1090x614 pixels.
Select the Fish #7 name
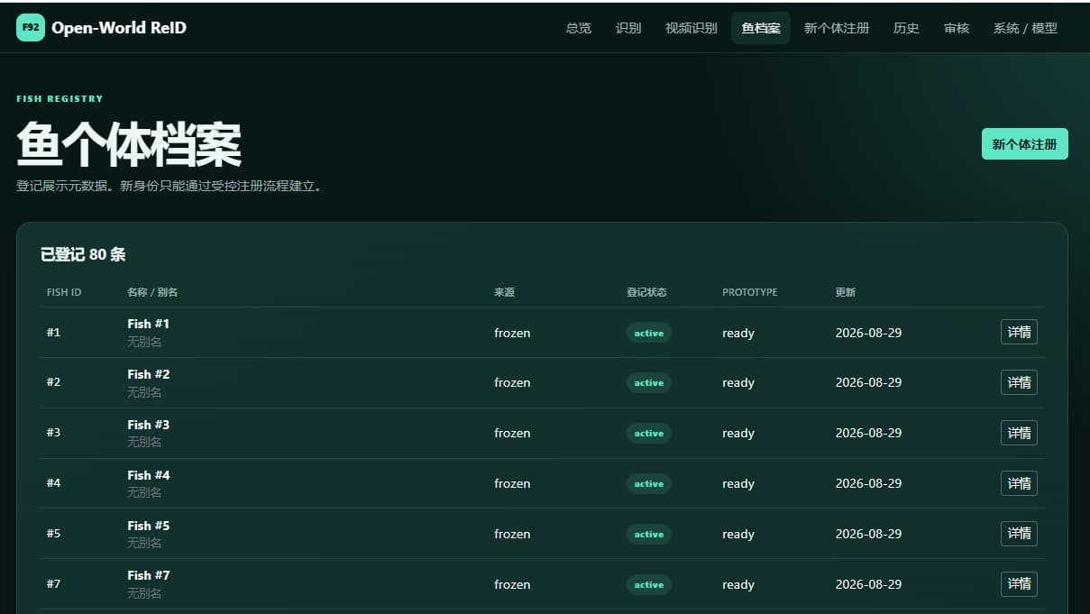(x=148, y=575)
